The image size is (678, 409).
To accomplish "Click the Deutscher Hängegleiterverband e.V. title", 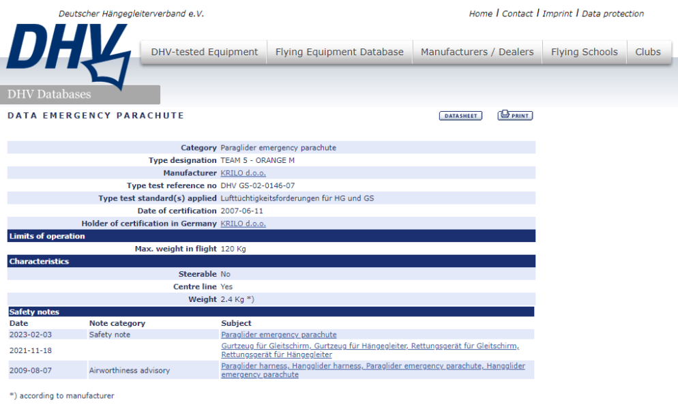I will (131, 14).
